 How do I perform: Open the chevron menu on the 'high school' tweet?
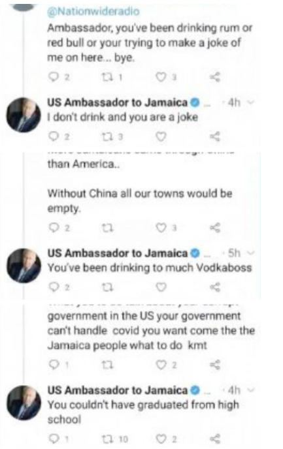pyautogui.click(x=250, y=390)
